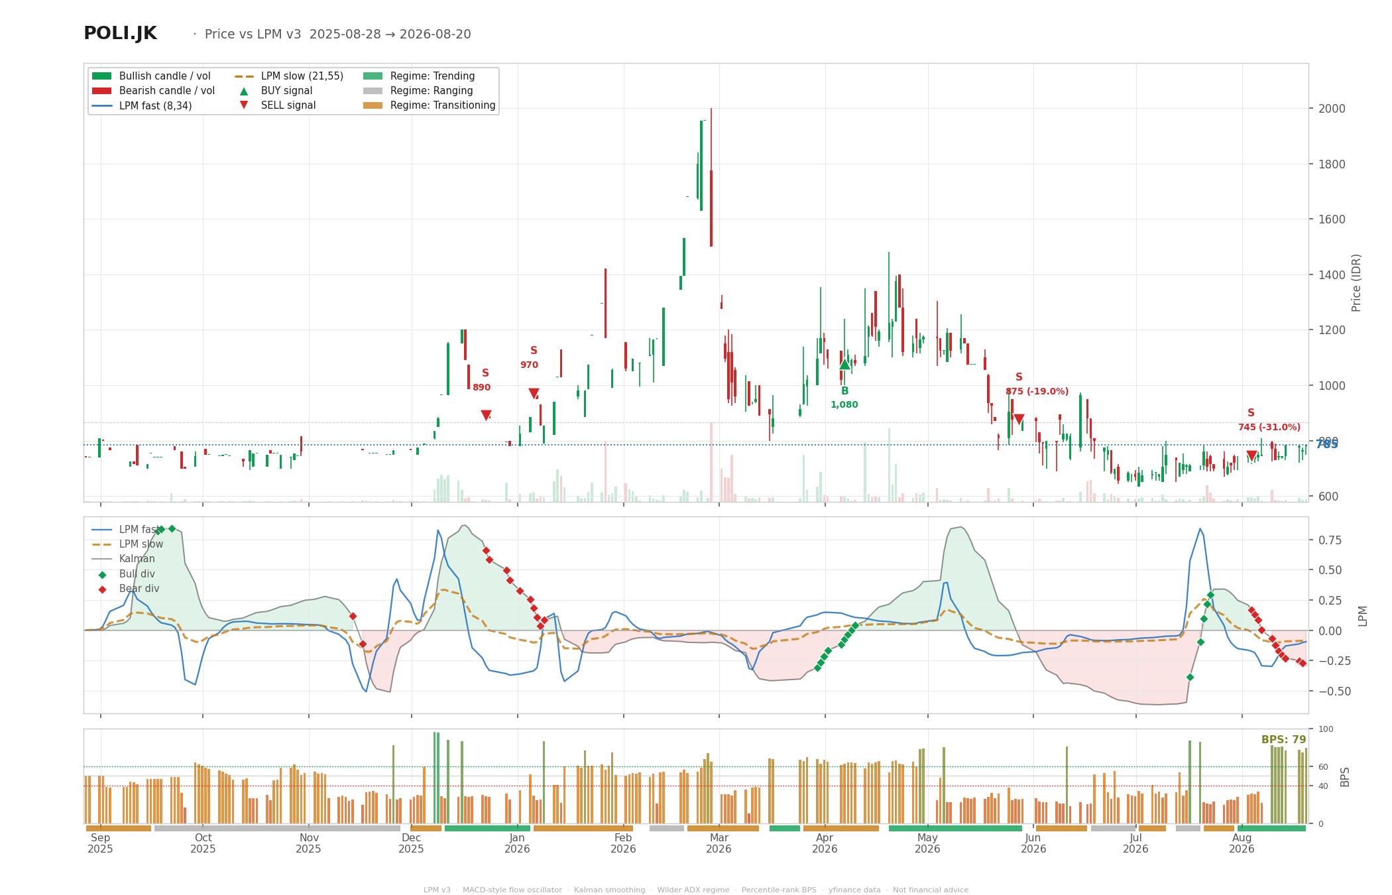Click the sell marker below 745 (-31.0%)
Viewport: 1392px width, 895px height.
point(1251,455)
